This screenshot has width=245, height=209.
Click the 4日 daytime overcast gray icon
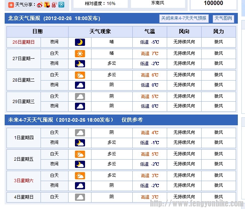tap(80, 197)
